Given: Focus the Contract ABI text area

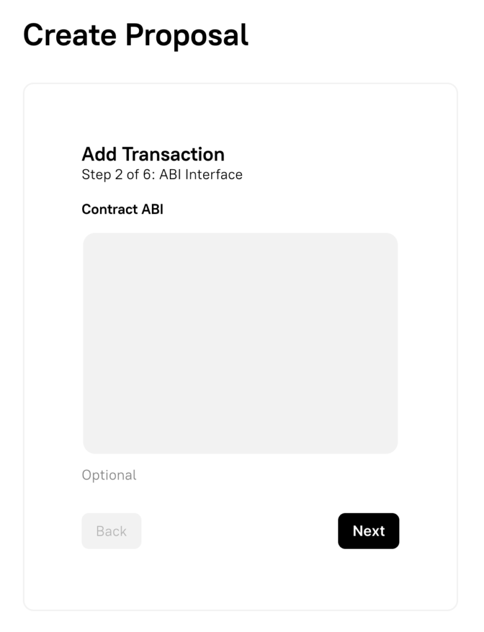Looking at the screenshot, I should click(x=240, y=343).
